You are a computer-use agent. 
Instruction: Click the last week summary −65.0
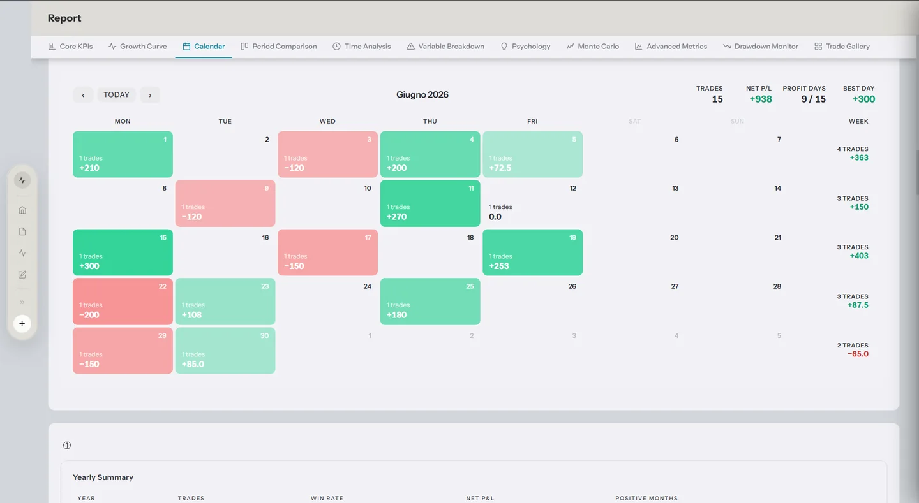pos(858,354)
